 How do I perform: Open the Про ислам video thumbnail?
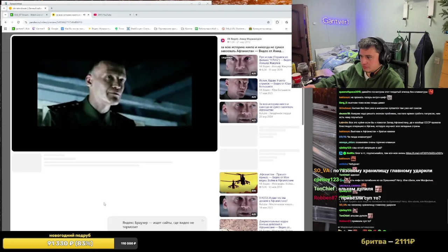[238, 65]
